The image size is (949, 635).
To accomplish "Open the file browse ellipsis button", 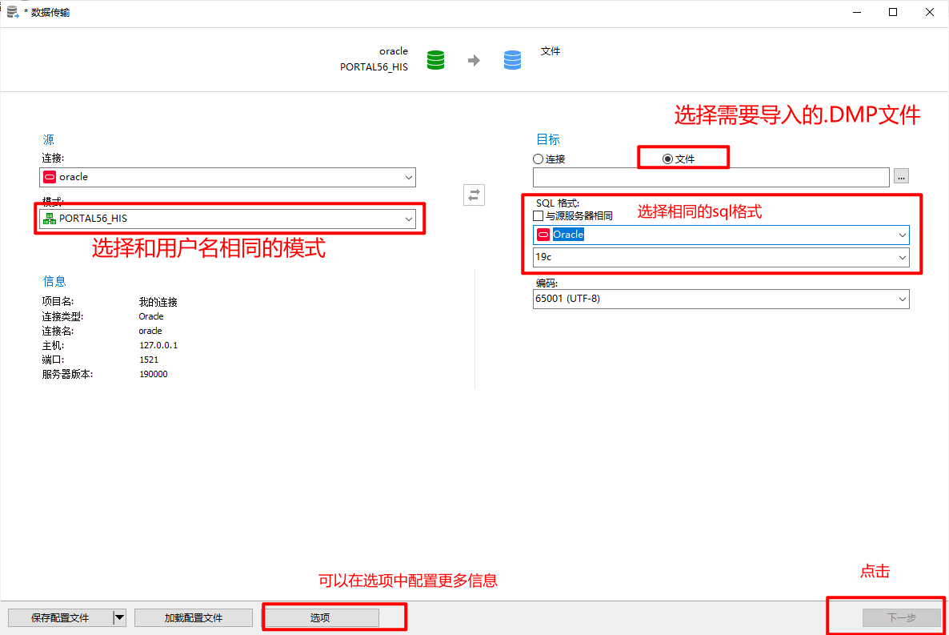I will pyautogui.click(x=901, y=176).
